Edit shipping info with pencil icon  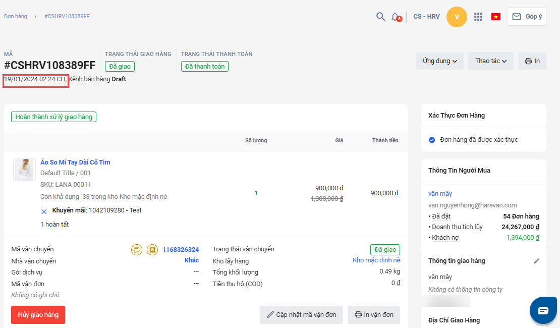click(537, 261)
